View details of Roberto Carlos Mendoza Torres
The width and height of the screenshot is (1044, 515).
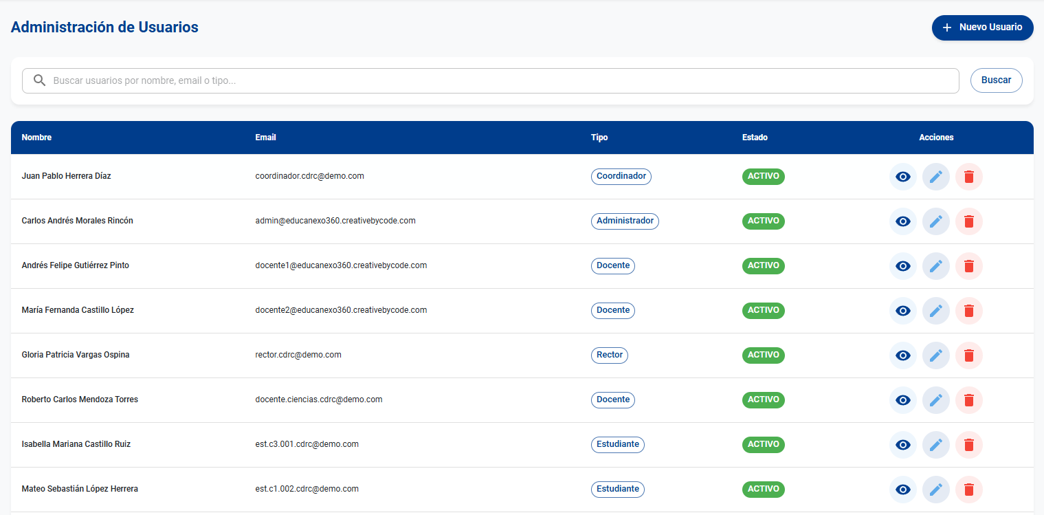(x=903, y=400)
